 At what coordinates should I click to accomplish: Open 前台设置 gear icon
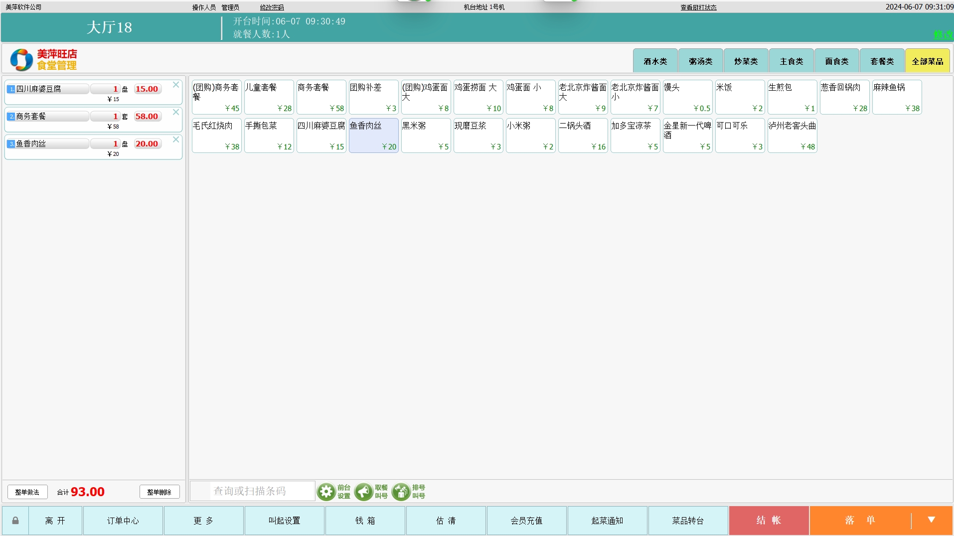[326, 492]
